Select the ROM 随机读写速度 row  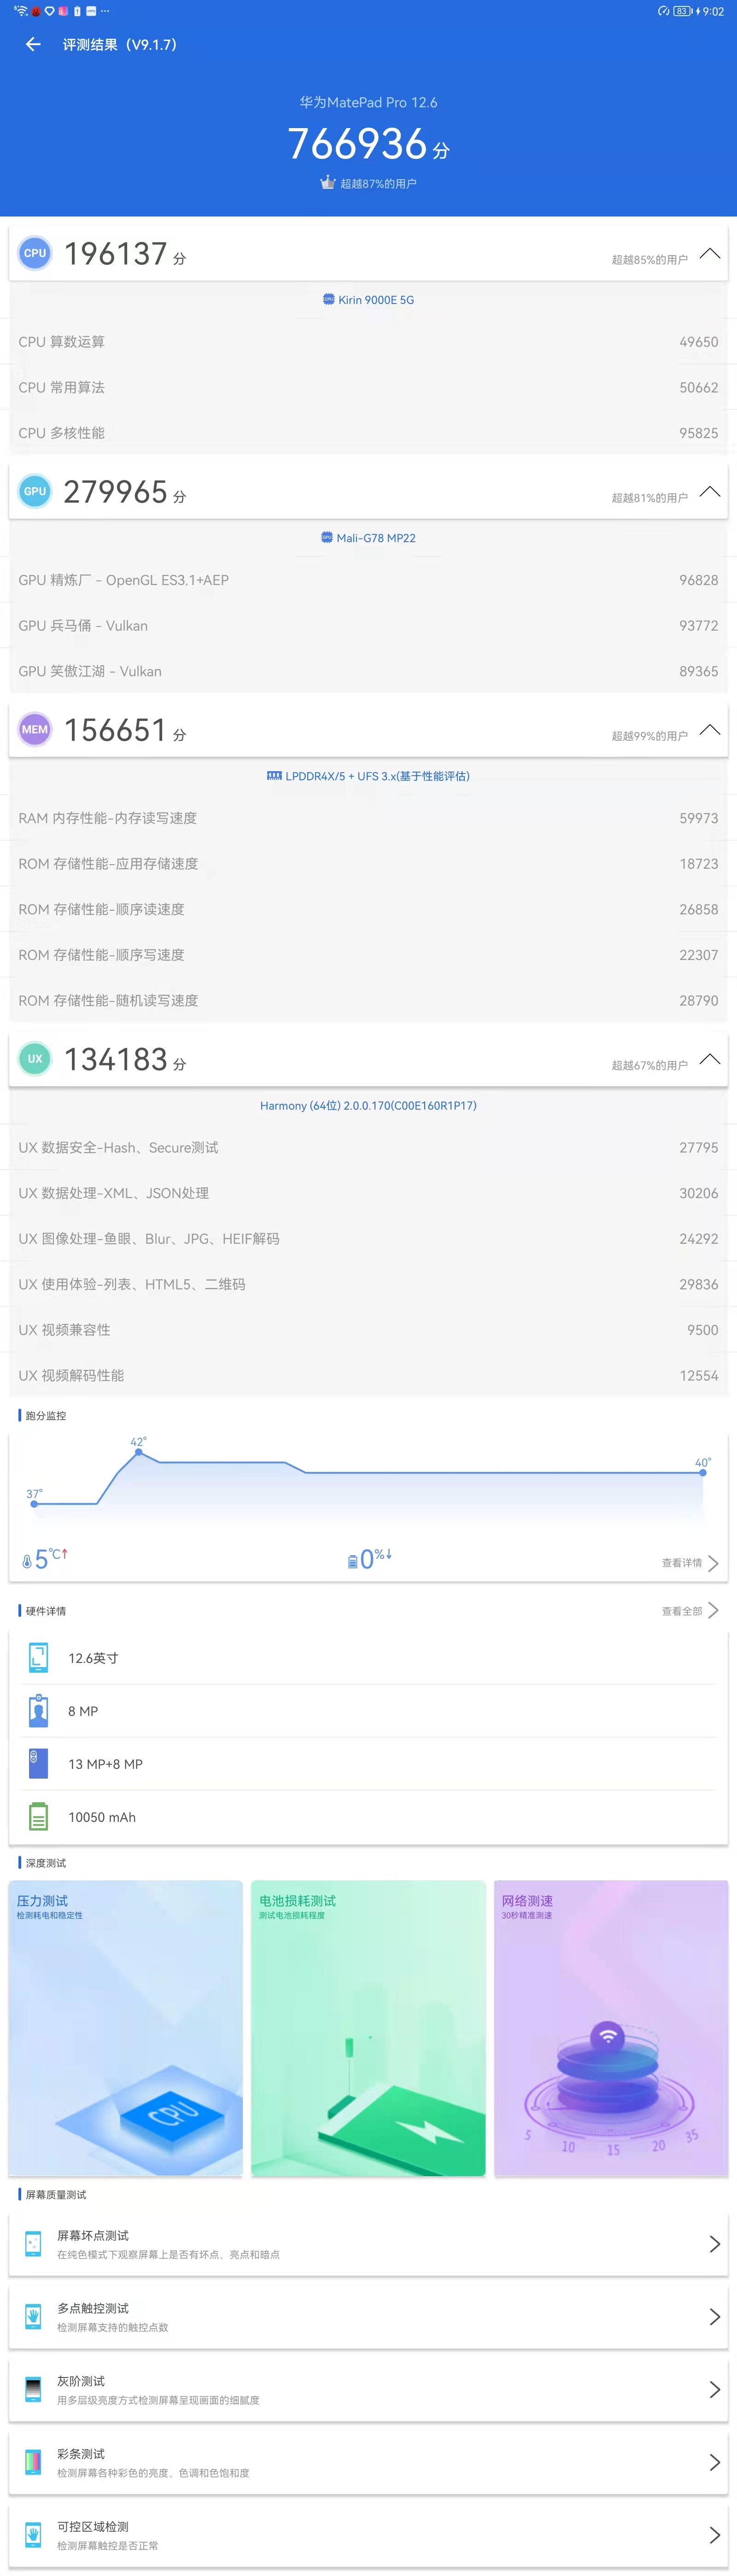(368, 999)
